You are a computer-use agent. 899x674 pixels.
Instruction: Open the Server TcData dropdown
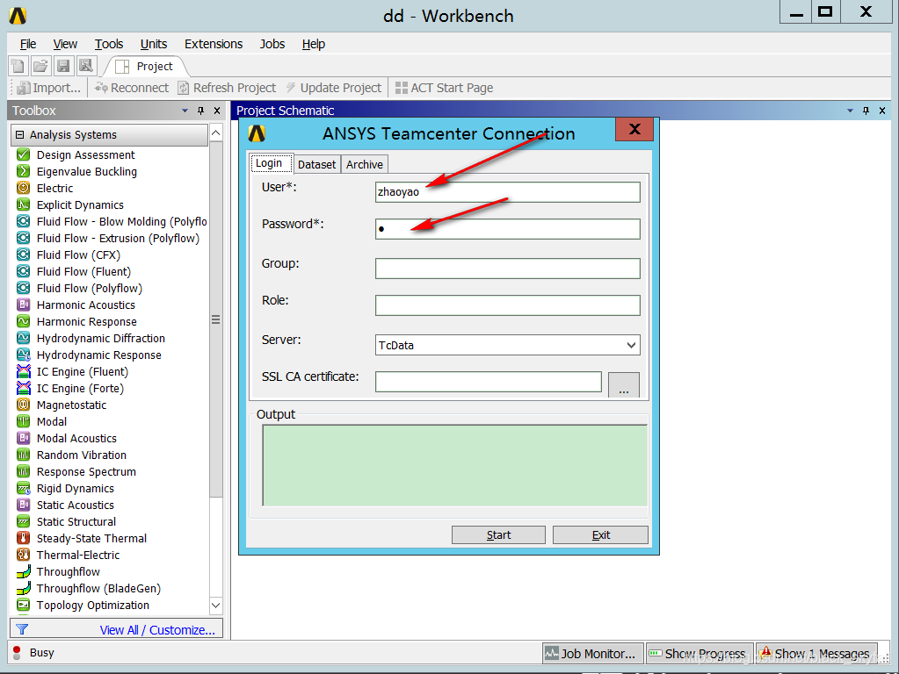tap(631, 345)
